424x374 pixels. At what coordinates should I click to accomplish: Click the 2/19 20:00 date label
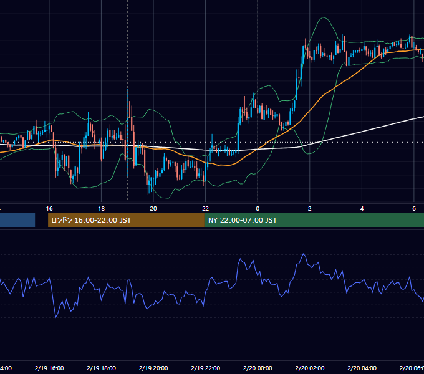153,368
